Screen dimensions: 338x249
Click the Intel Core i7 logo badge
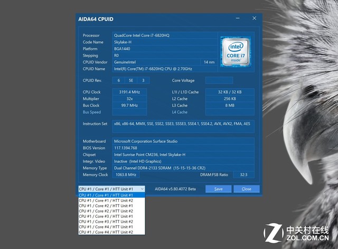[236, 52]
